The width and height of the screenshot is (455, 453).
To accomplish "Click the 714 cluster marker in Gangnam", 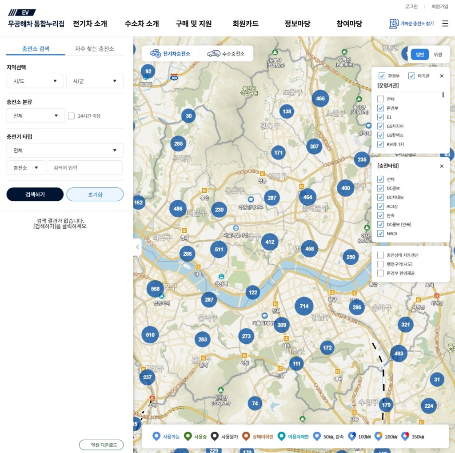I will (304, 306).
